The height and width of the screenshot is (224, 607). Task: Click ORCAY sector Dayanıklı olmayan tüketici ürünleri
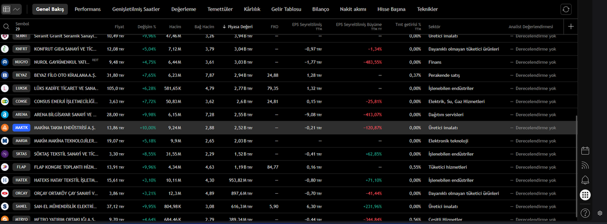pos(463,193)
